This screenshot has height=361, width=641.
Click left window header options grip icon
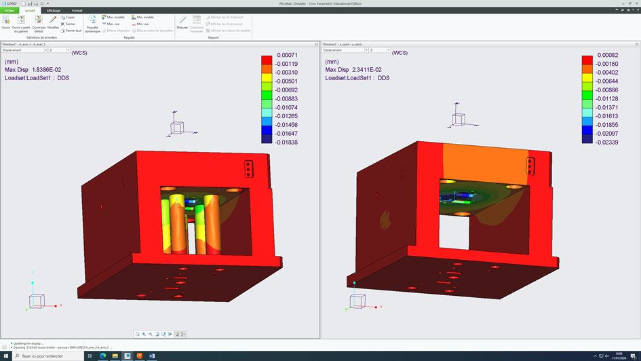[x=316, y=44]
